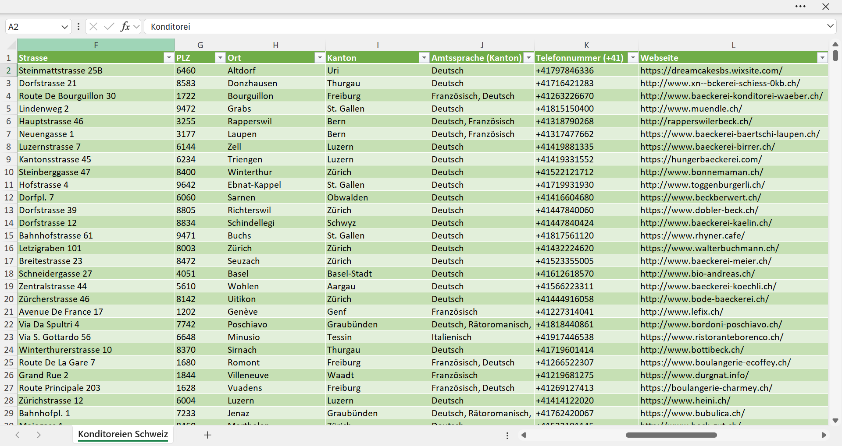Click the horizontal scrollbar left arrow

click(x=523, y=435)
